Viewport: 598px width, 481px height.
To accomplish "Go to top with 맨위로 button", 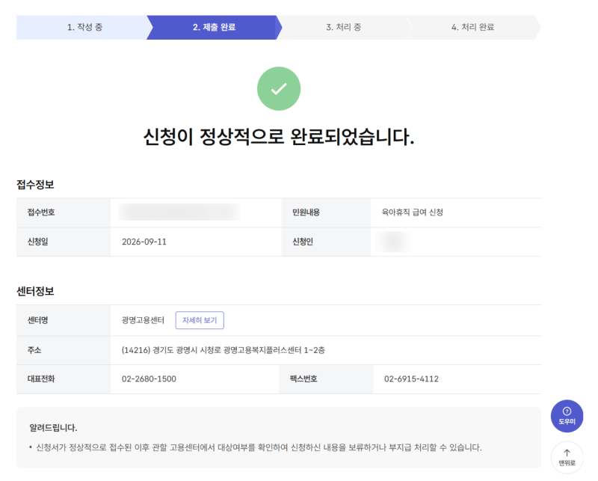I will point(567,457).
